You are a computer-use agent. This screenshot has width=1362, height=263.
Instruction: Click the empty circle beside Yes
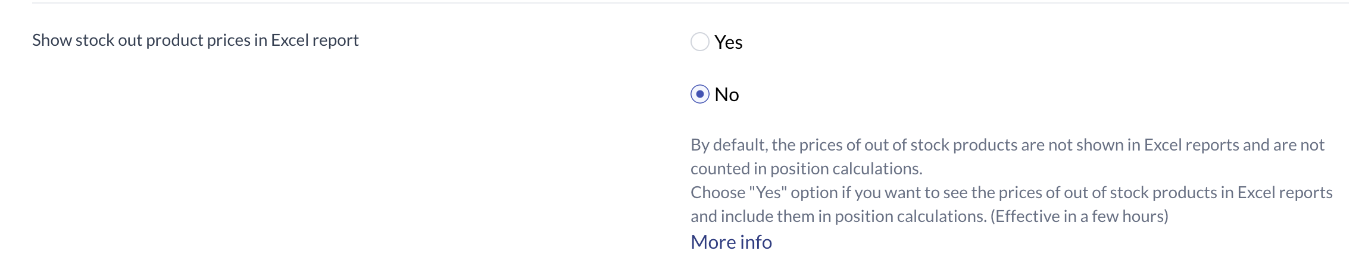tap(699, 42)
